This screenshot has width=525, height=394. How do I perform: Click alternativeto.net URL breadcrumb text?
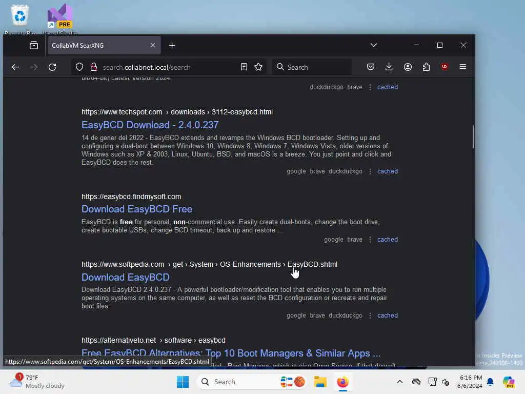click(153, 341)
